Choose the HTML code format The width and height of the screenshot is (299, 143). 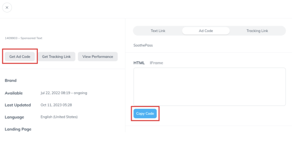click(x=139, y=63)
